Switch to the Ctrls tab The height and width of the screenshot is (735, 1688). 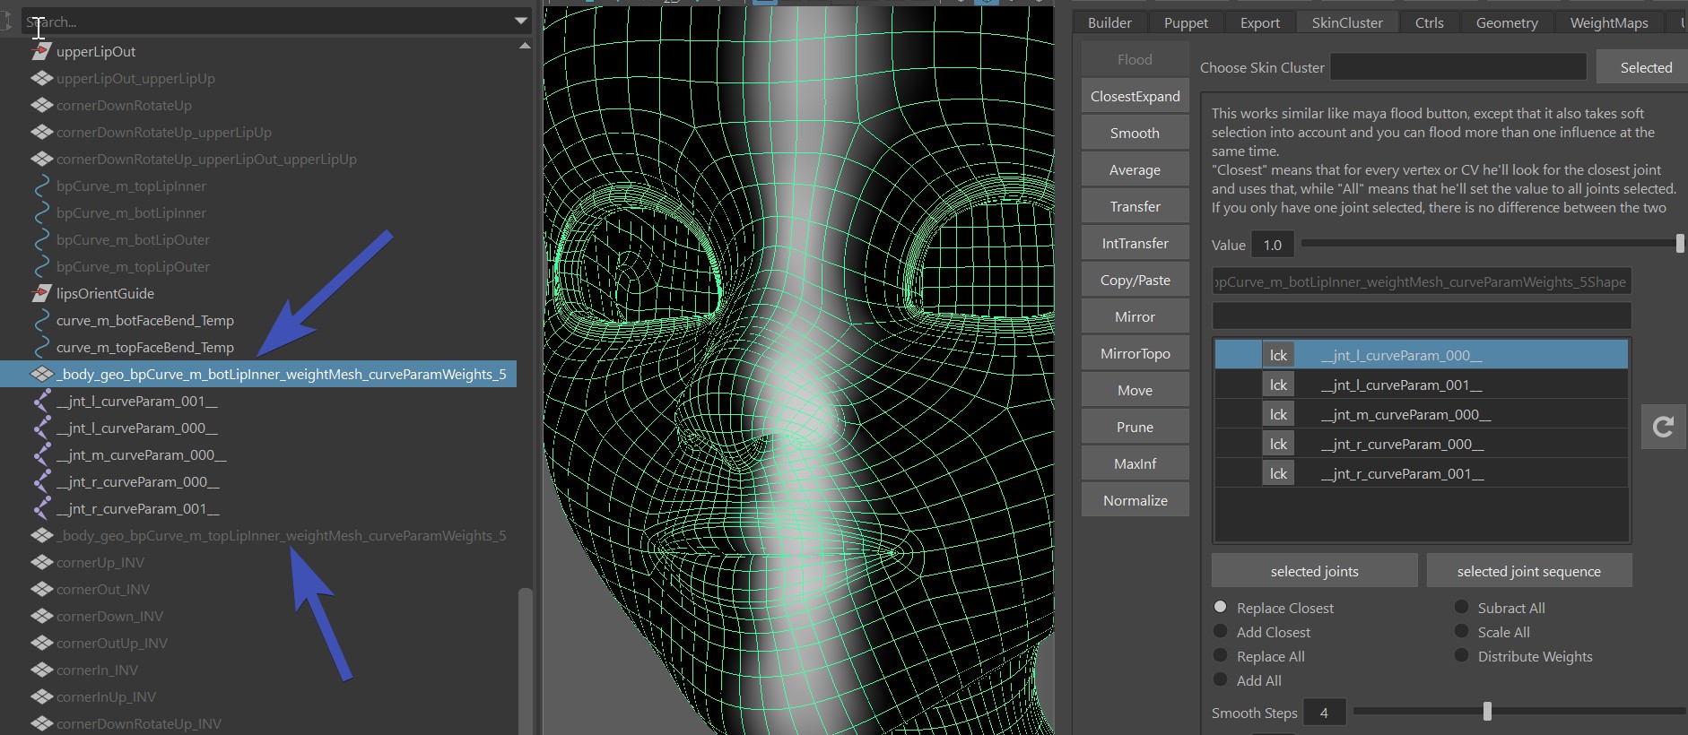tap(1429, 22)
